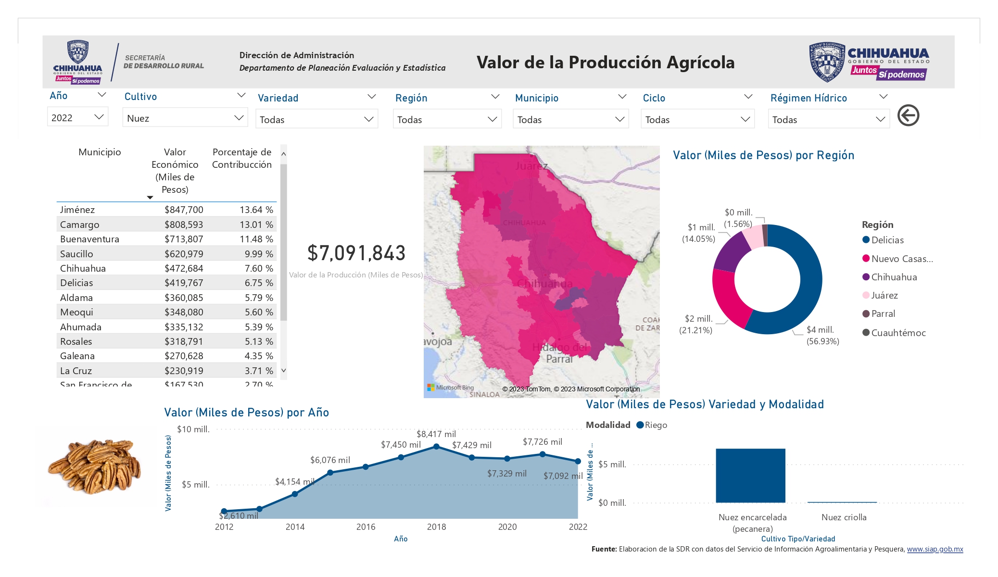Open the Año 2022 dropdown

77,117
